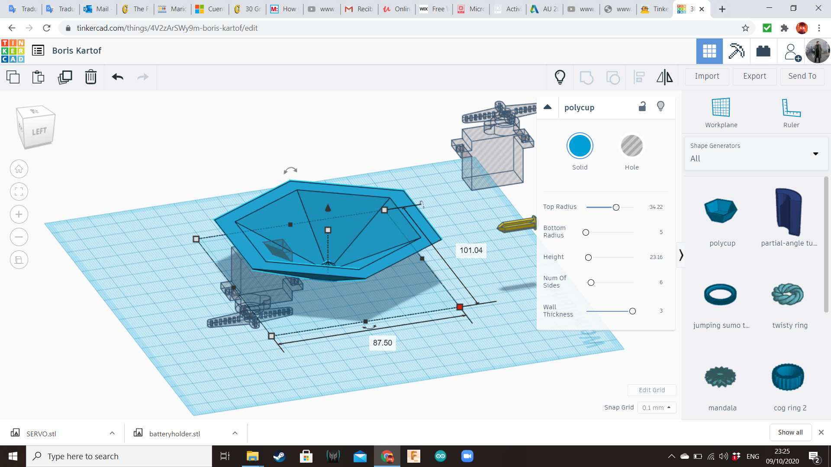Viewport: 831px width, 467px height.
Task: Set shape to Hole
Action: [x=631, y=146]
